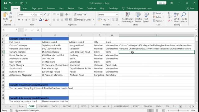Click the Save icon in the title bar

[5, 3]
